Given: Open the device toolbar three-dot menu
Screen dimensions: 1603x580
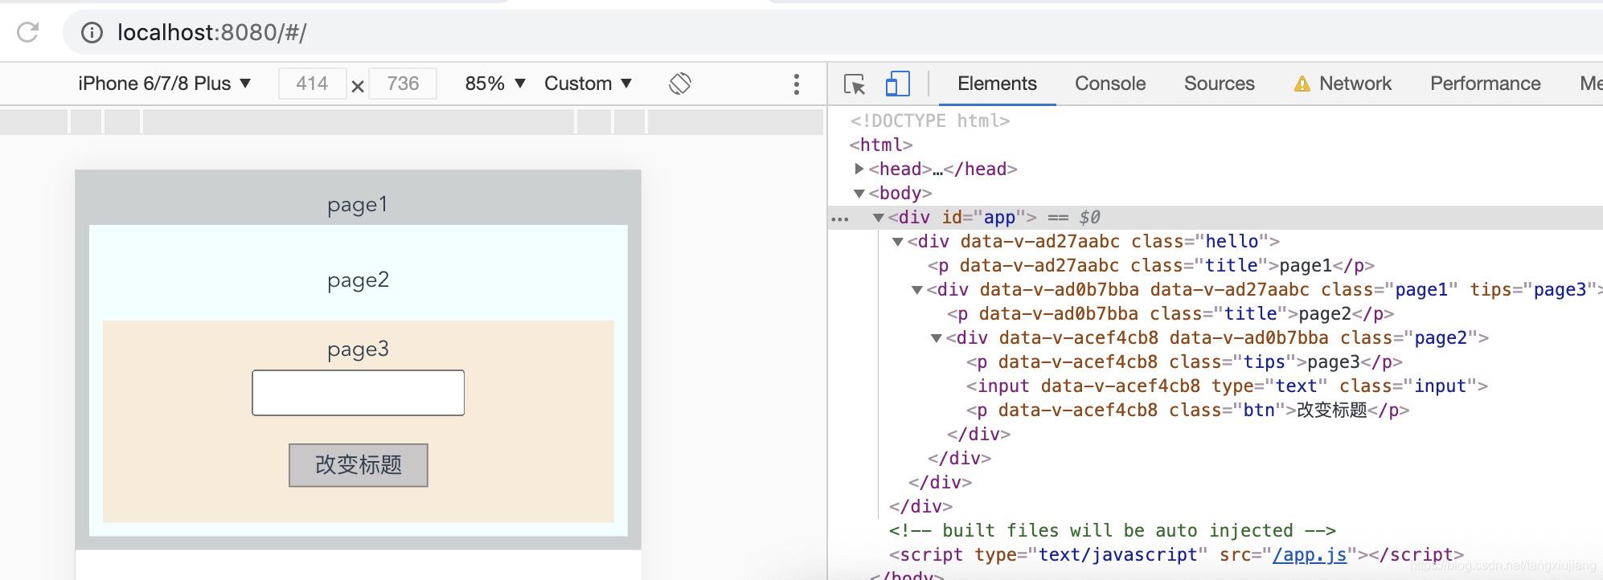Looking at the screenshot, I should pyautogui.click(x=796, y=84).
